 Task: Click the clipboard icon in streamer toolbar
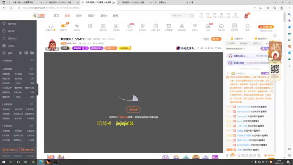pos(156,26)
